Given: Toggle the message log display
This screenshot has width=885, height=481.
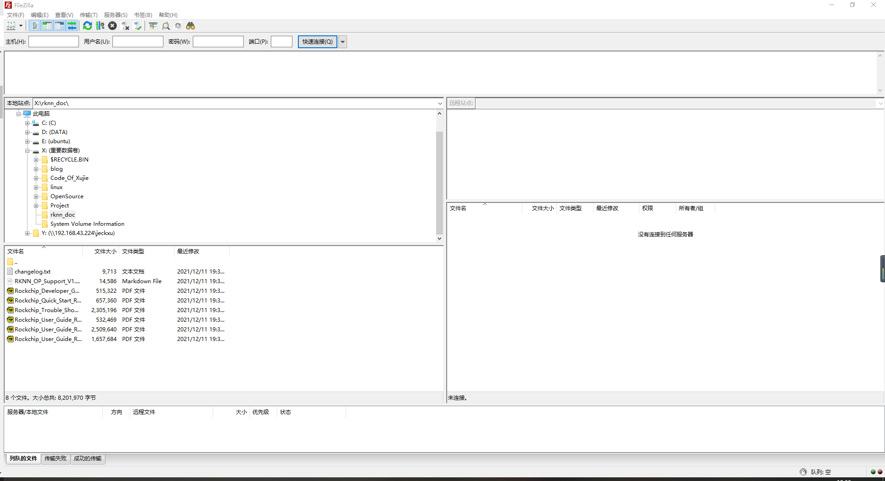Looking at the screenshot, I should click(x=34, y=26).
